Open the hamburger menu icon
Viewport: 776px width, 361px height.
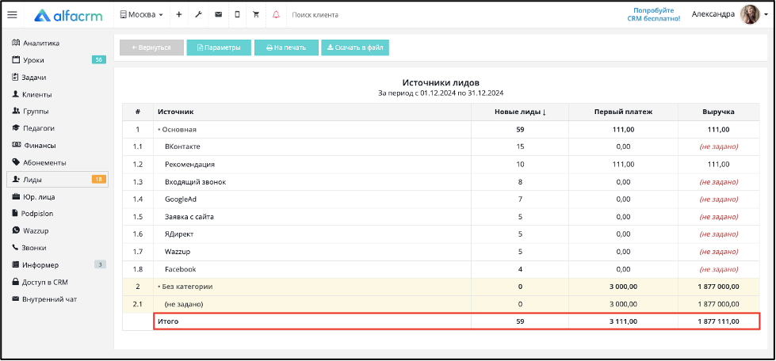click(13, 15)
